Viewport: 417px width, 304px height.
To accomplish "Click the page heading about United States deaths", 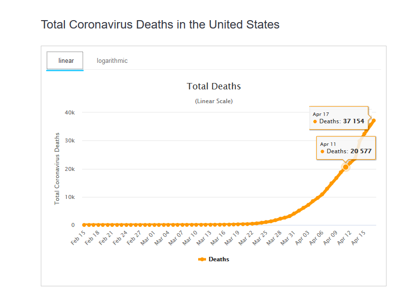I will (x=160, y=25).
